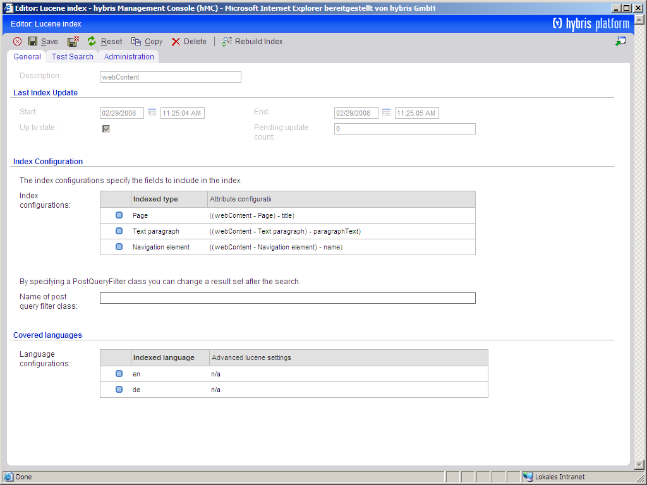Screen dimensions: 647x485
Task: Click the Advanced lucene settings column header
Action: (349, 357)
